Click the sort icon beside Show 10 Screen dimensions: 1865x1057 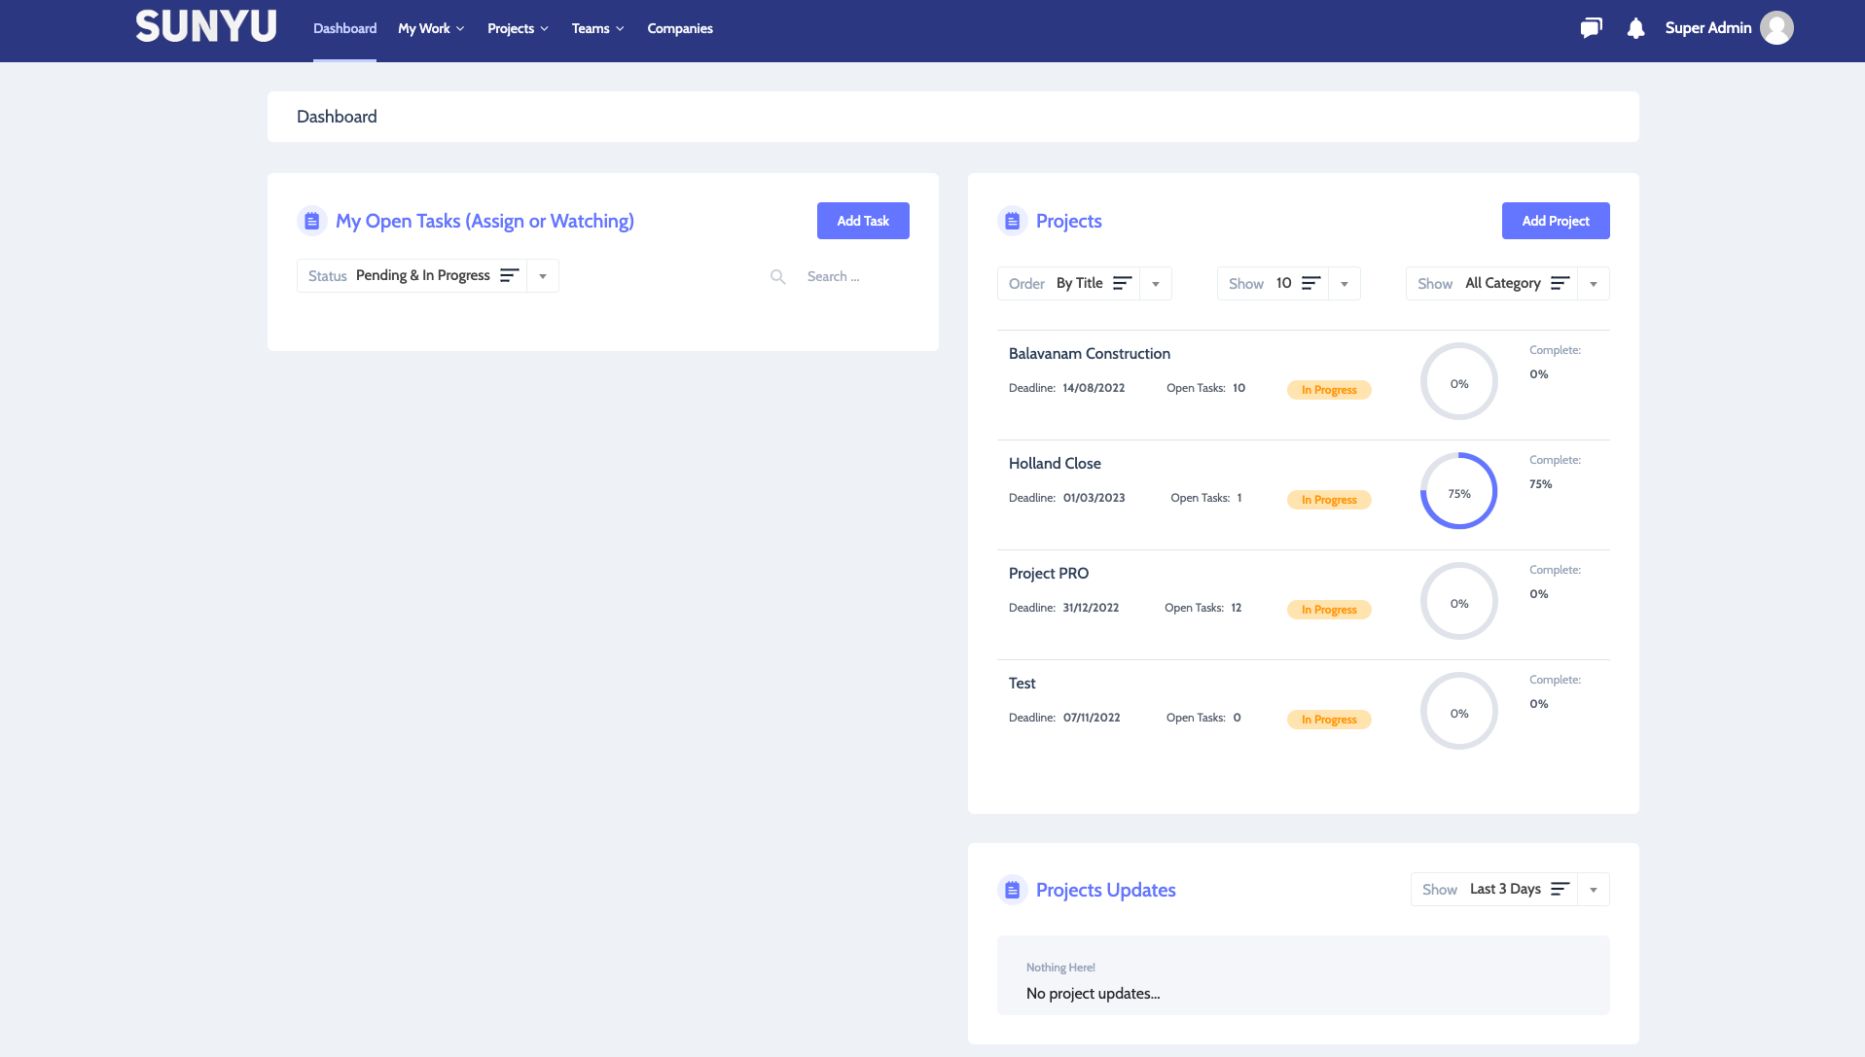(x=1311, y=283)
